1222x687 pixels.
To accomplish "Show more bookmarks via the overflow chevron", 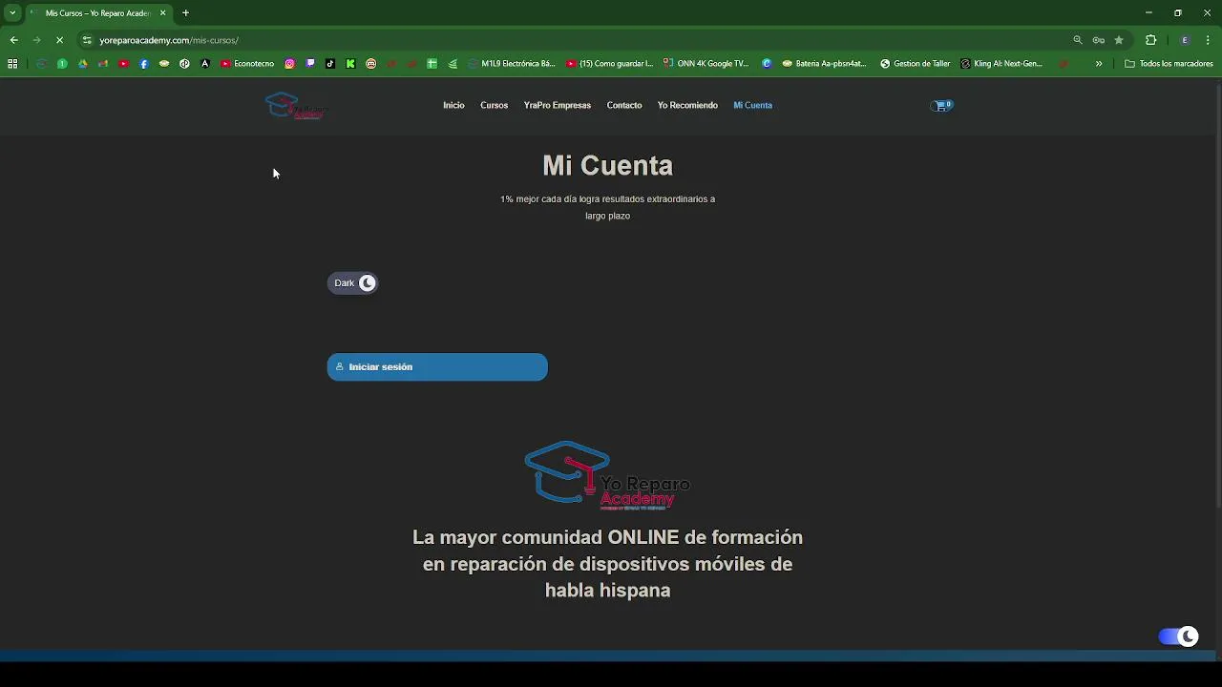I will [1099, 64].
